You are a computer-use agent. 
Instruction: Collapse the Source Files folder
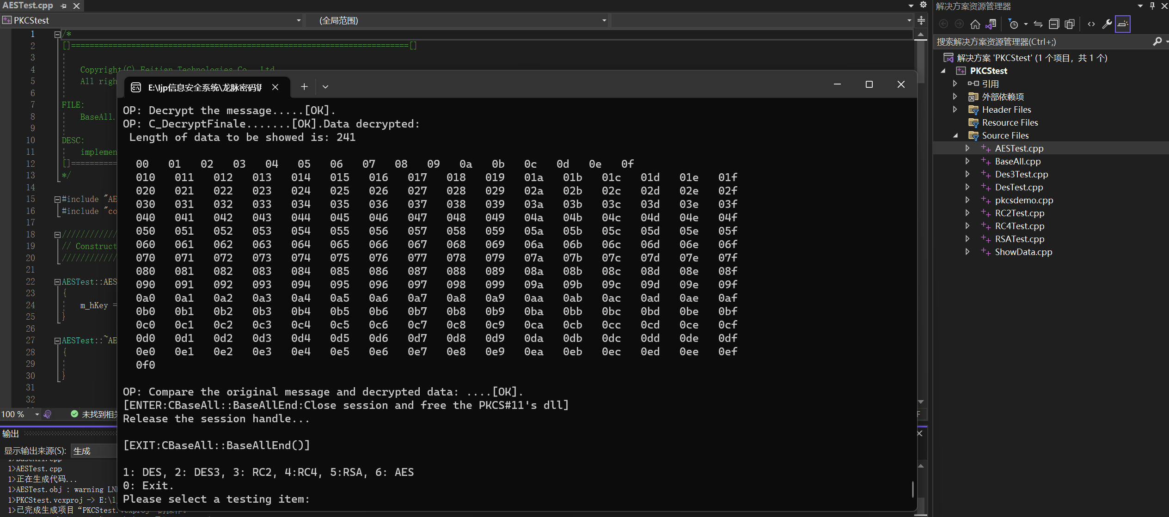coord(955,135)
